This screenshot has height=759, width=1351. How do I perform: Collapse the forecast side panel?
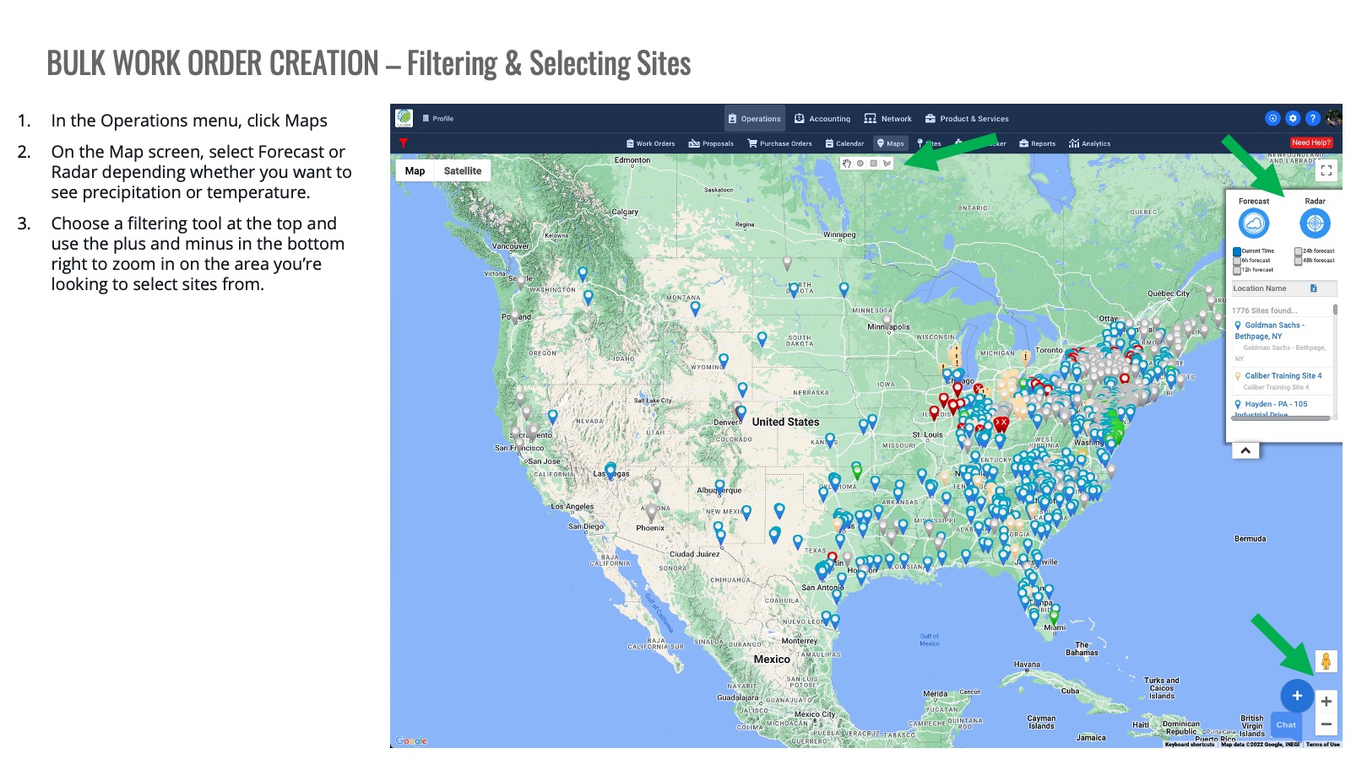1245,451
